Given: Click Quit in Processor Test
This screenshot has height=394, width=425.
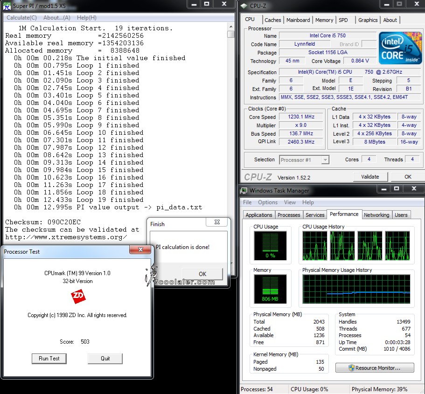Looking at the screenshot, I should click(x=105, y=359).
